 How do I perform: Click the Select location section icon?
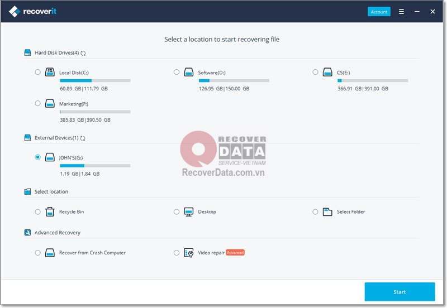tap(27, 191)
